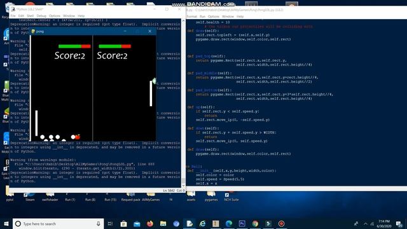Viewport: 407px width, 229px height.
Task: Open Microsoft Store from the taskbar
Action: (x=123, y=223)
